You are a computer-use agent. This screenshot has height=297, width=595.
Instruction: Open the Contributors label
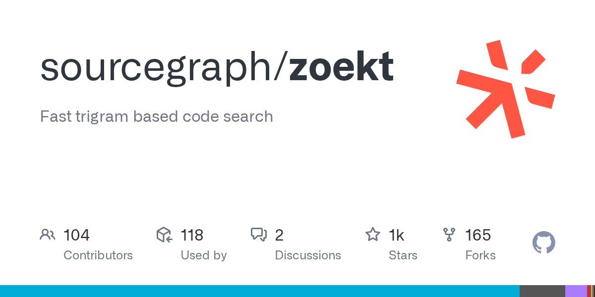click(x=98, y=255)
